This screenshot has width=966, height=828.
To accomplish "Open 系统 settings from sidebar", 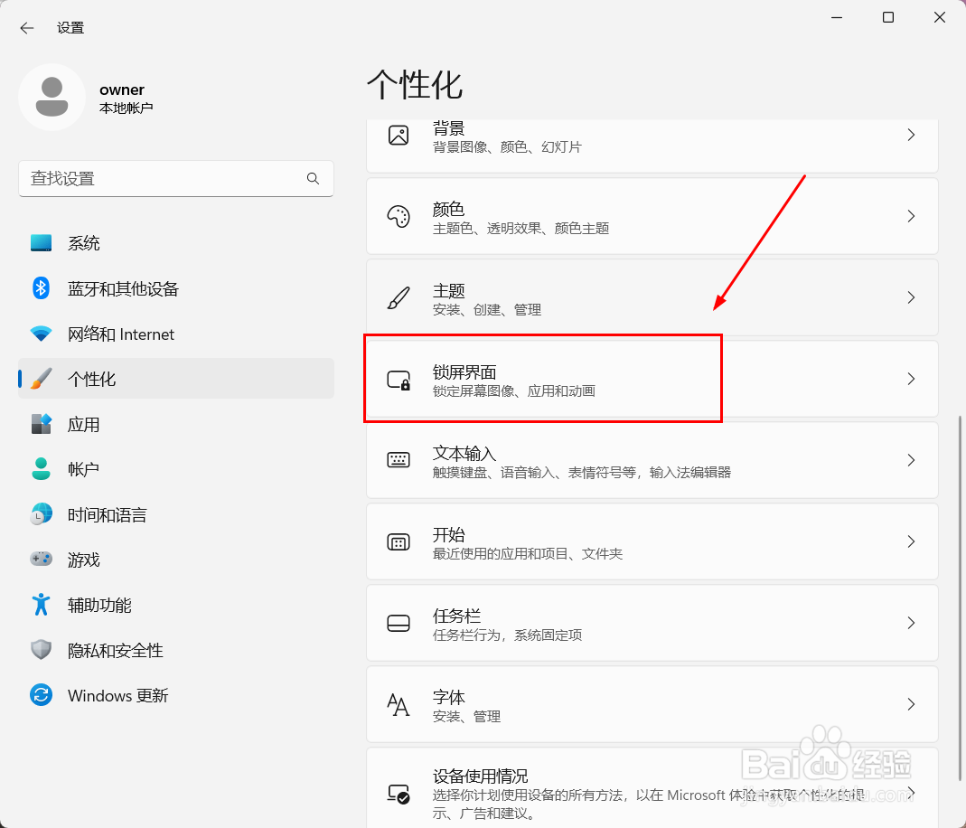I will (x=83, y=242).
